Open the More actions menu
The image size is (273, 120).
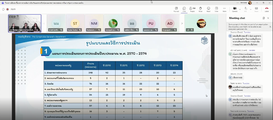coord(225,9)
